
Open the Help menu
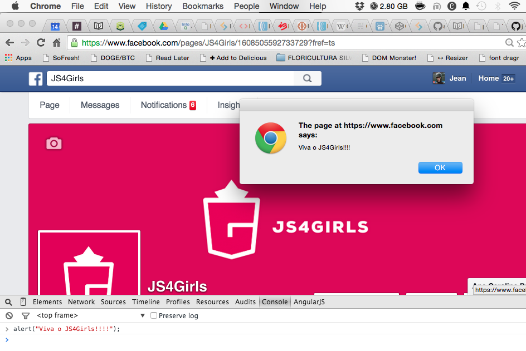point(318,6)
